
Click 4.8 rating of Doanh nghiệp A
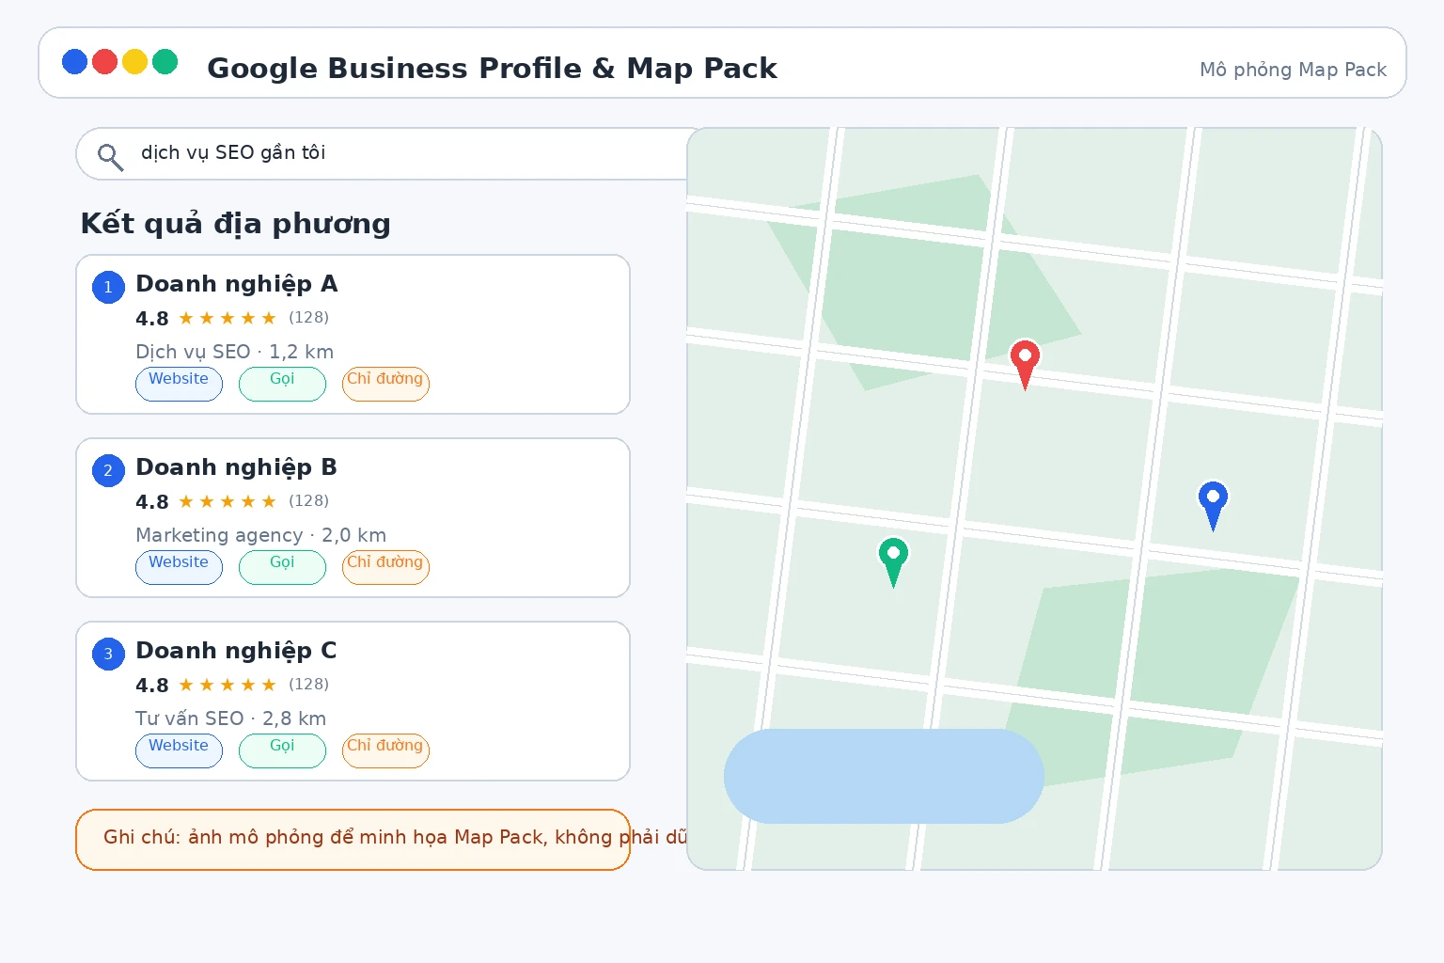(152, 319)
